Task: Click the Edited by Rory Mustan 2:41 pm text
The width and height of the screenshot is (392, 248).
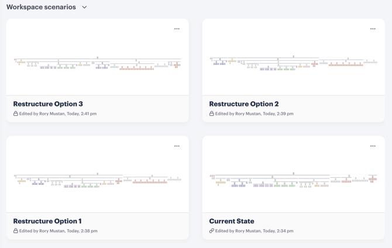Action: tap(58, 113)
